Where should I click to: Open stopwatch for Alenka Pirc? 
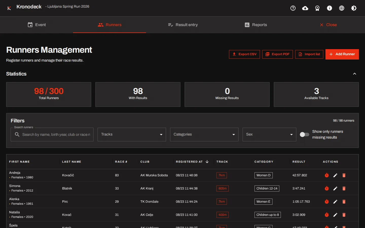point(327,202)
